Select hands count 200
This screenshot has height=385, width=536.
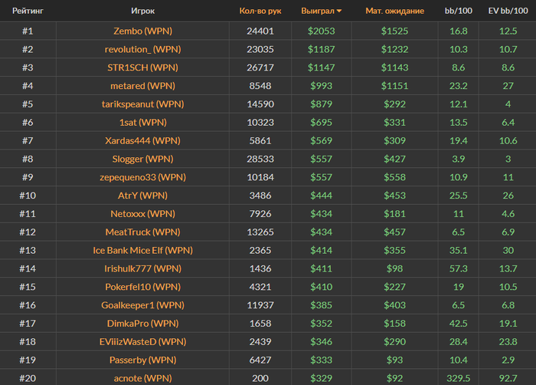tap(260, 378)
